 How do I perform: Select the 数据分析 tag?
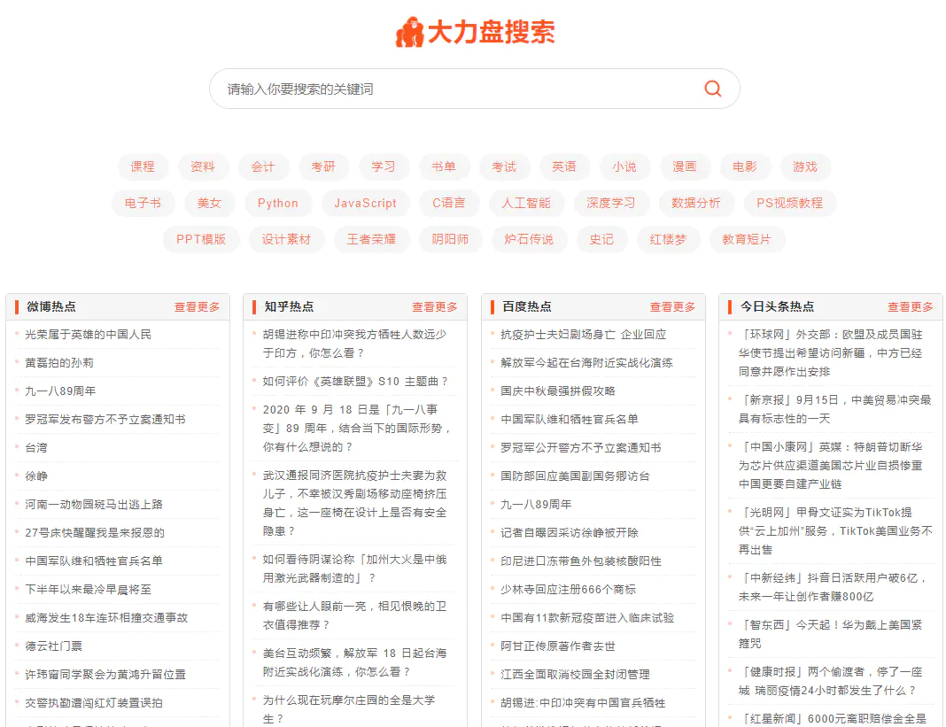click(696, 203)
